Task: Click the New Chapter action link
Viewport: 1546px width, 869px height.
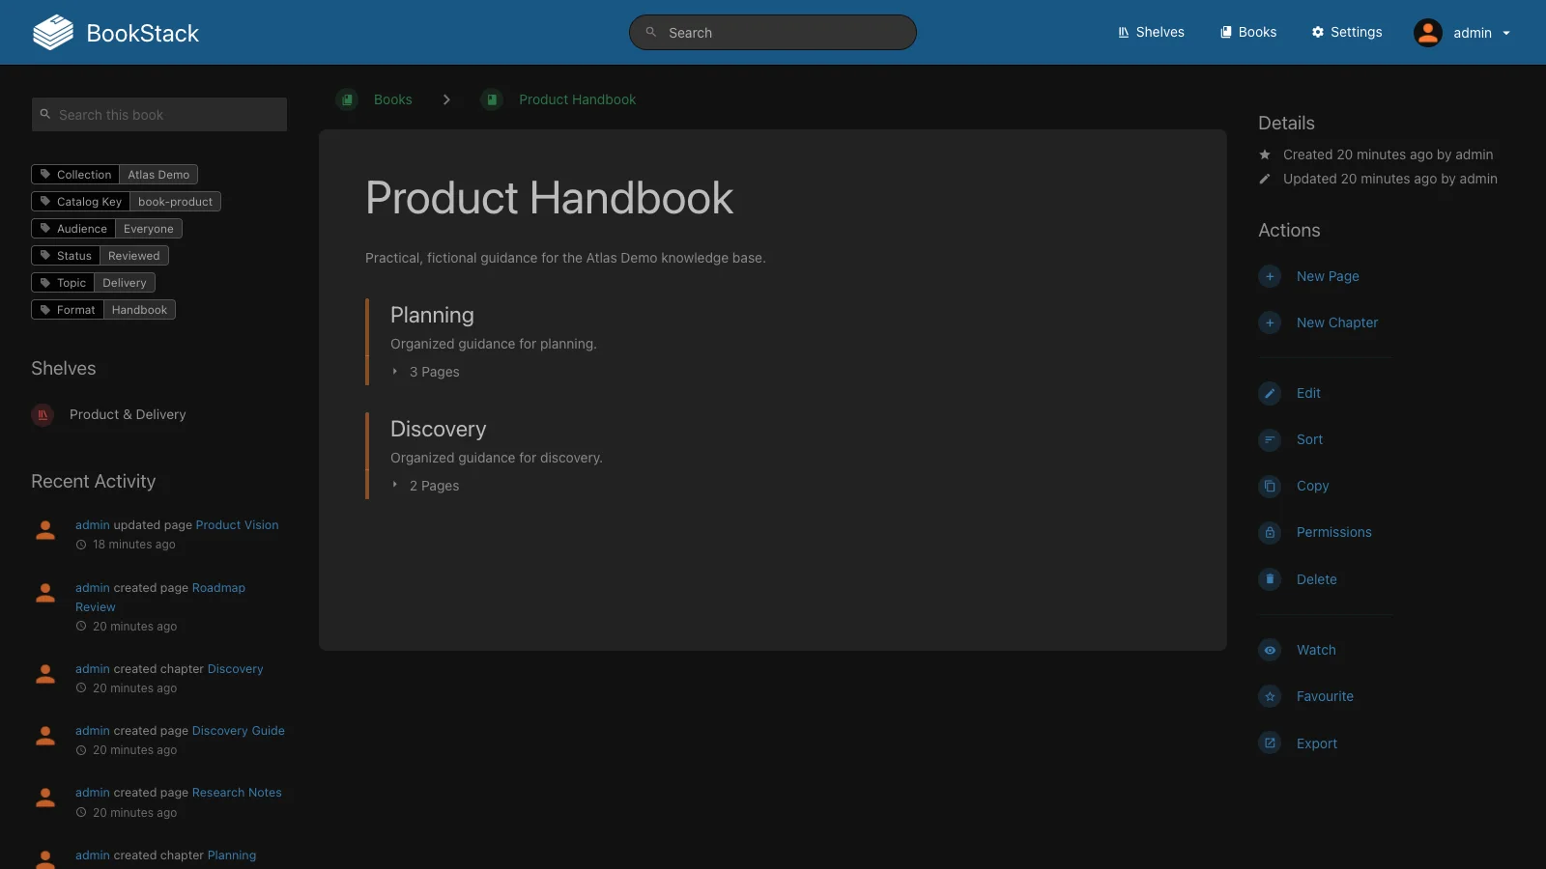Action: (1337, 322)
